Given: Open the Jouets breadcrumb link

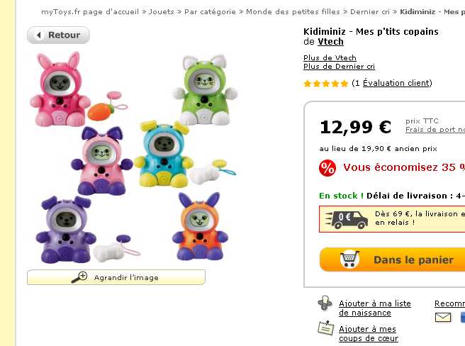Looking at the screenshot, I should point(161,12).
